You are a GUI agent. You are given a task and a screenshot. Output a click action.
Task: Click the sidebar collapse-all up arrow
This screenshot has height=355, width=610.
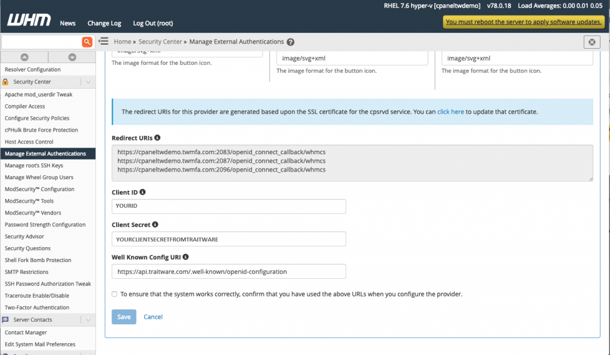point(24,57)
